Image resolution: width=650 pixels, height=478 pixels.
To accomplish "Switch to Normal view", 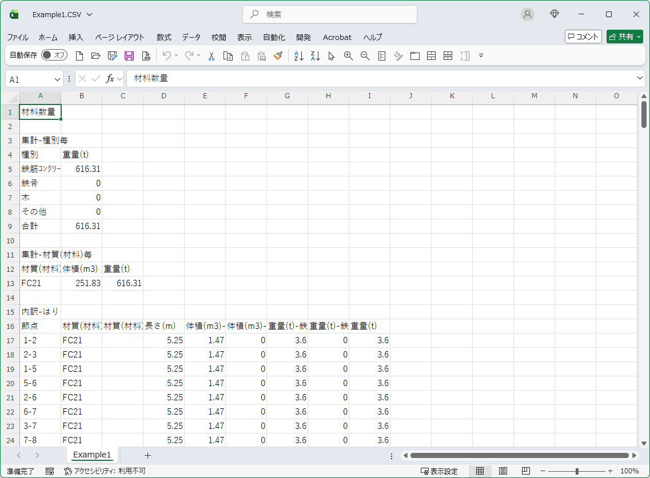I will click(x=480, y=471).
